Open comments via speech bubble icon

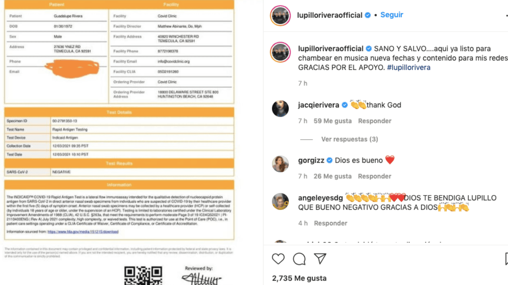click(299, 259)
